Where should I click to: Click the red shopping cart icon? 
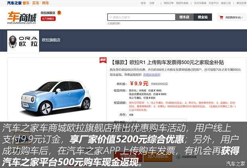tap(222, 17)
